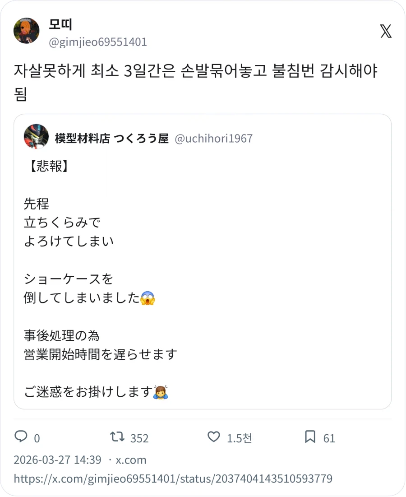This screenshot has height=497, width=406.
Task: Click つくろう屋's robot avatar in the quoted tweet
Action: point(37,136)
